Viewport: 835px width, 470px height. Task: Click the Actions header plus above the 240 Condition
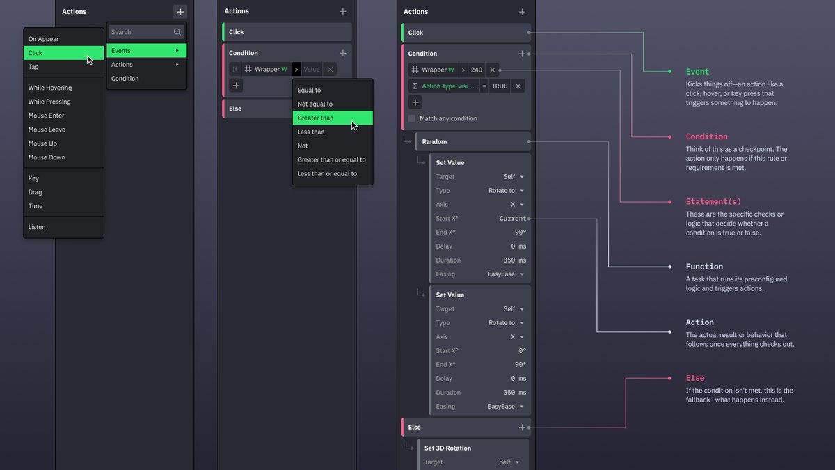(522, 12)
